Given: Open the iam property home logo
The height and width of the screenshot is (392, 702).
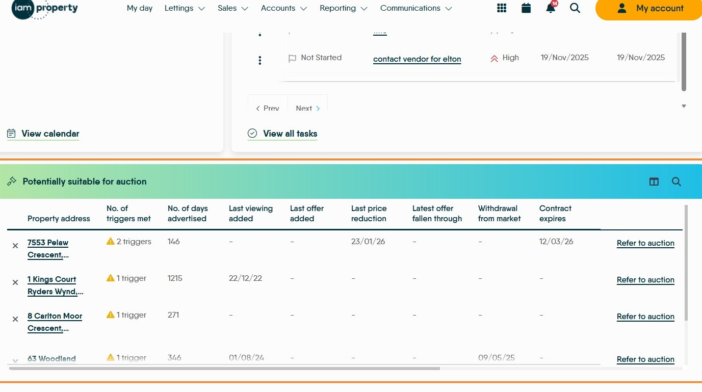Looking at the screenshot, I should point(45,9).
